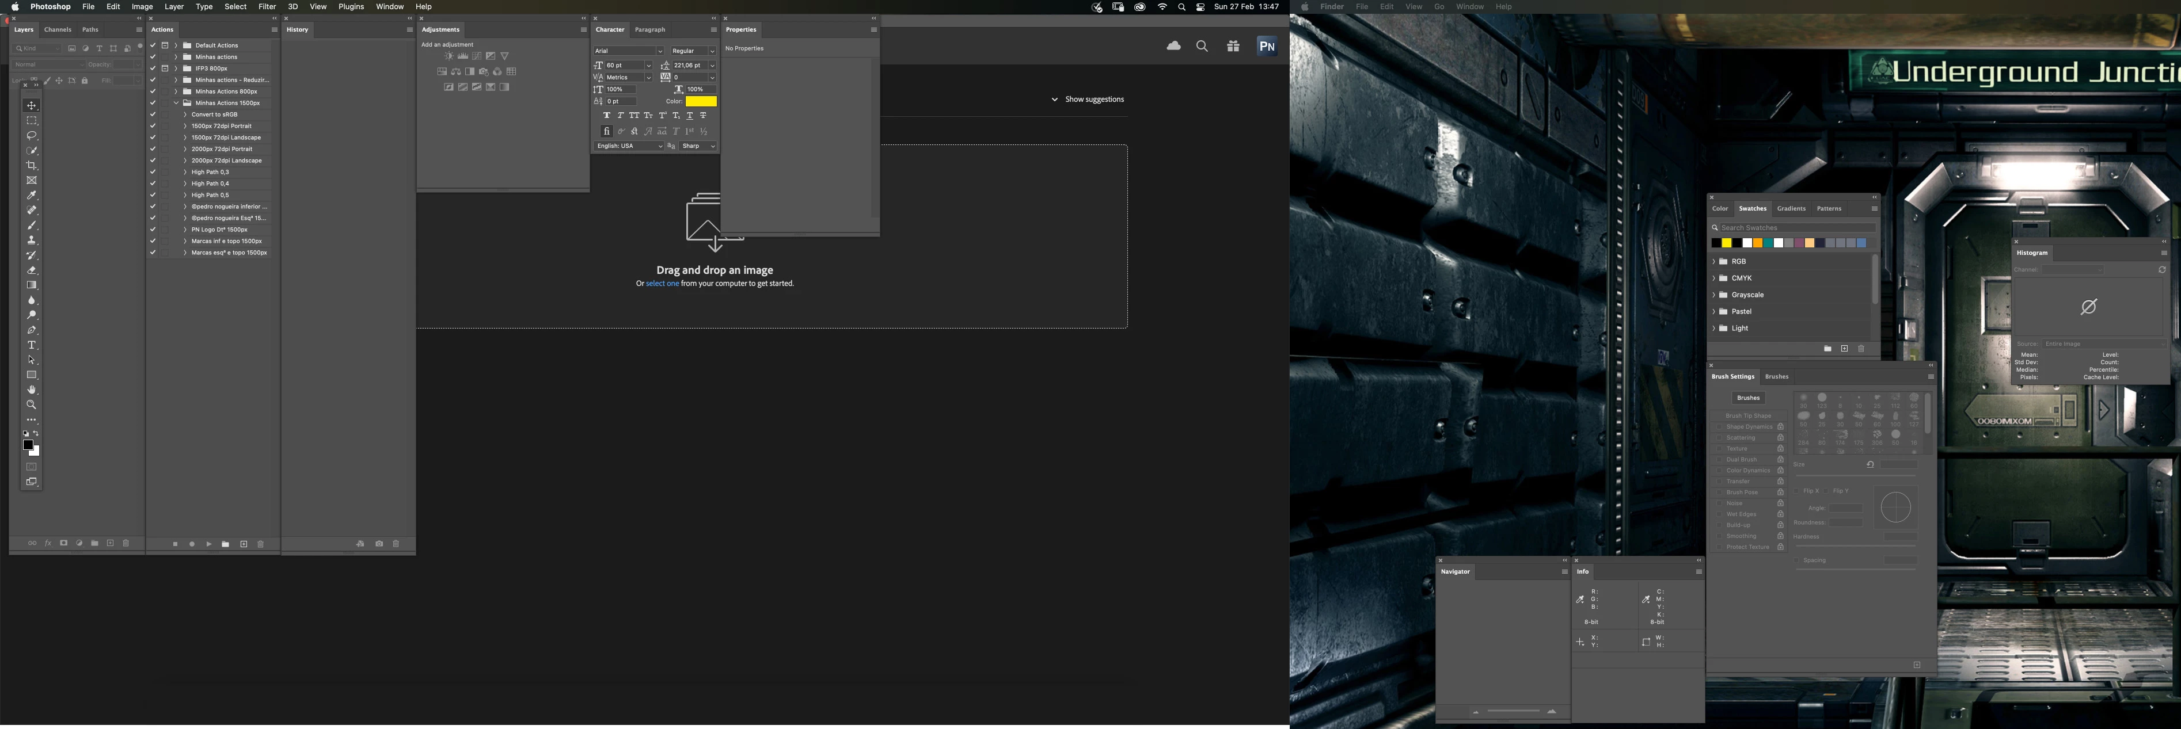Click the yellow text color swatch
The image size is (2181, 729).
[701, 101]
